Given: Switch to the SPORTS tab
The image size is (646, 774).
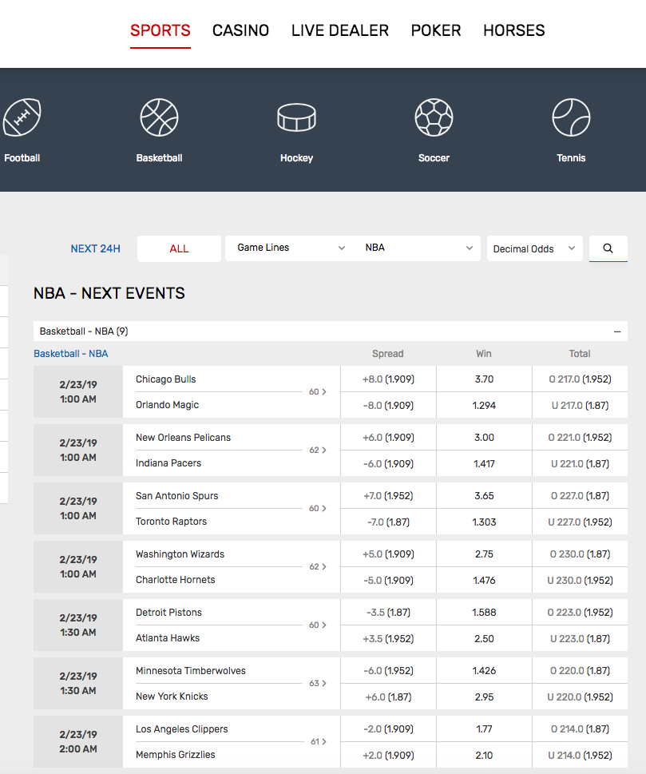Looking at the screenshot, I should (x=161, y=30).
